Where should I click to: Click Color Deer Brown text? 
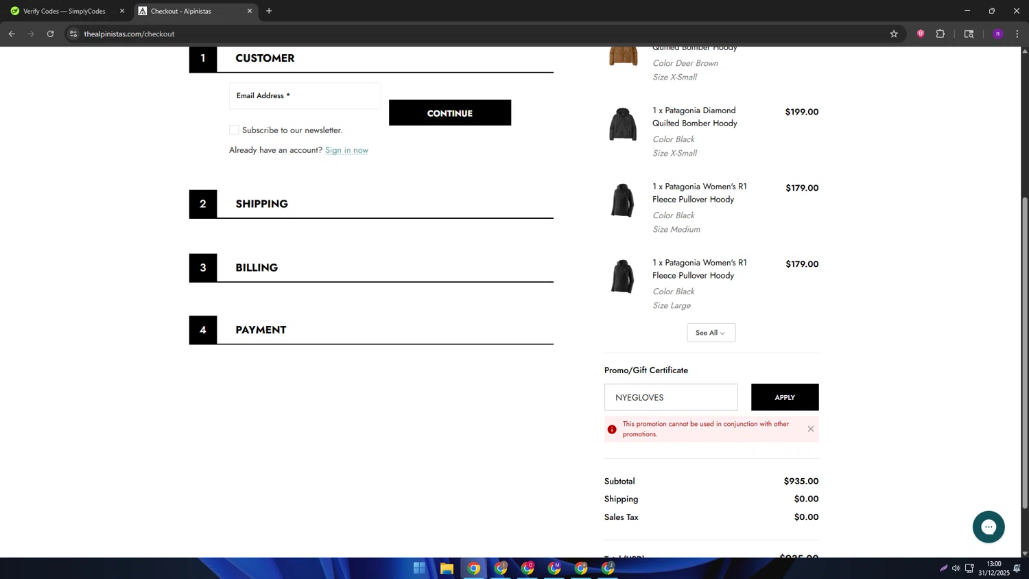[x=685, y=63]
